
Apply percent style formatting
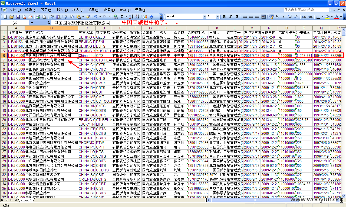(277, 16)
